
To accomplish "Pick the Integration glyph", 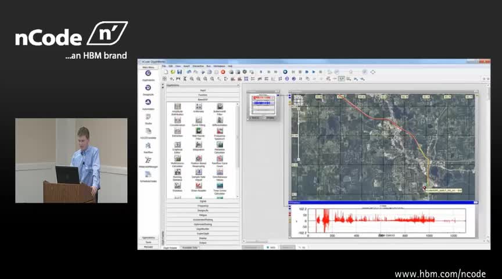I will click(199, 146).
